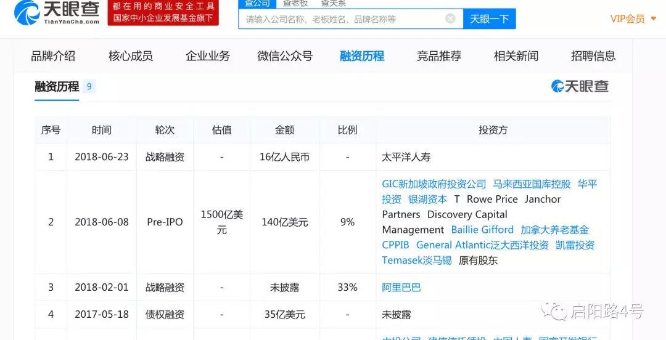
Task: Click the 融资历程 section heading
Action: tap(57, 87)
